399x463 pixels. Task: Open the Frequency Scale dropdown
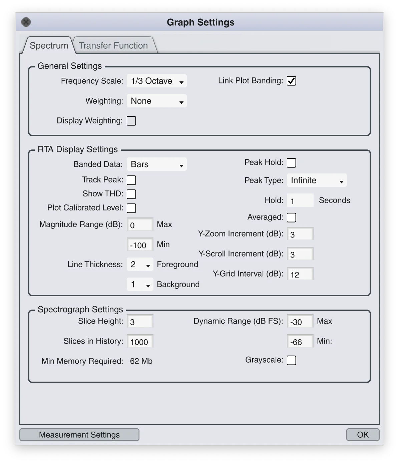[x=156, y=81]
